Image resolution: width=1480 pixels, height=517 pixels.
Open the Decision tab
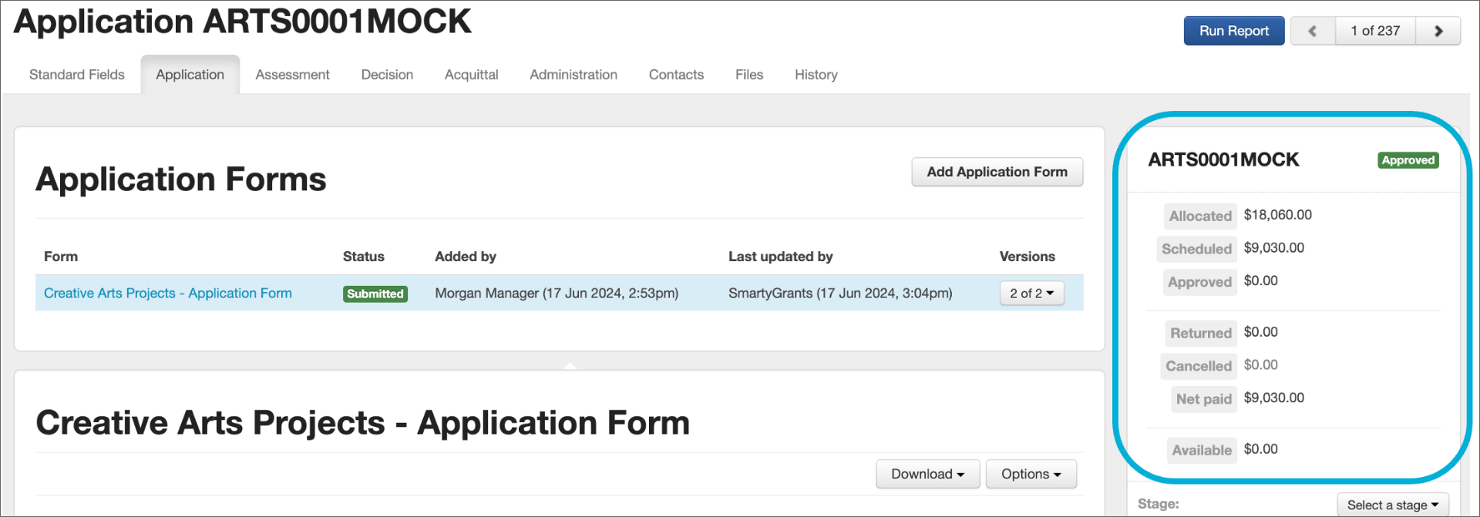[x=387, y=75]
